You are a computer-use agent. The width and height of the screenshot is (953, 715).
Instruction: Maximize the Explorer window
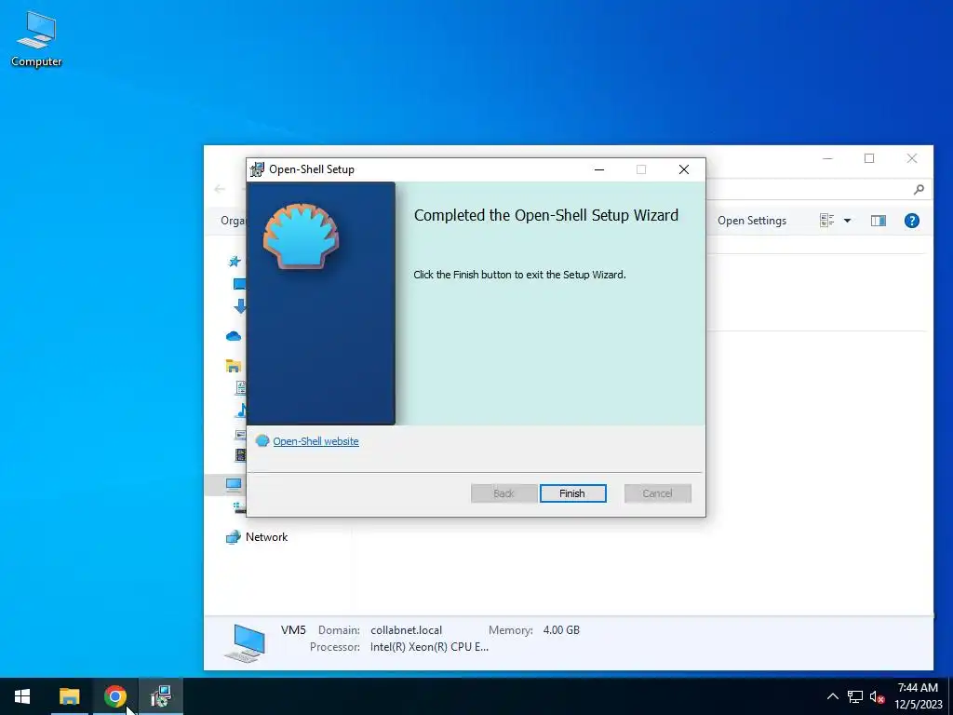pos(870,158)
